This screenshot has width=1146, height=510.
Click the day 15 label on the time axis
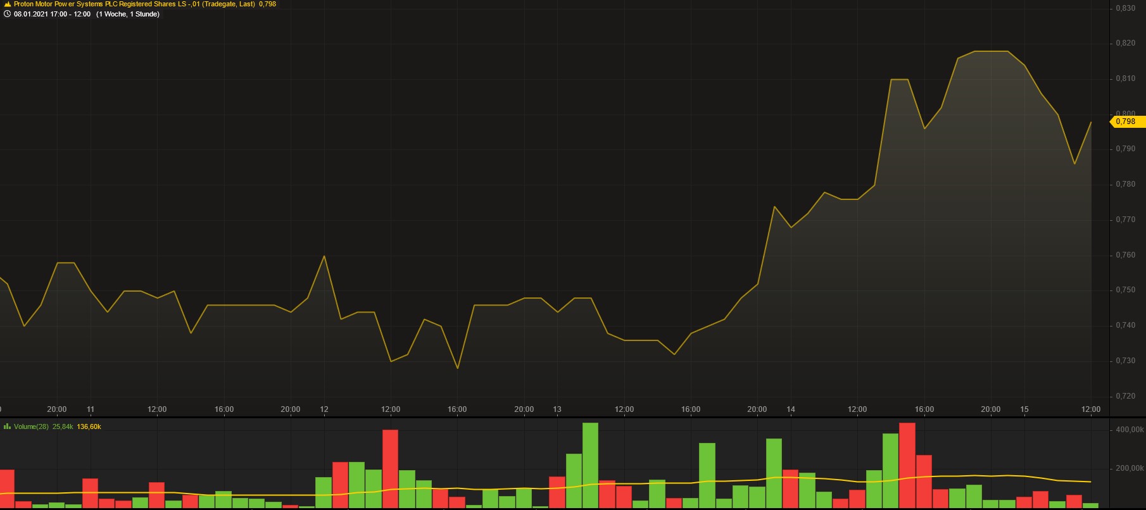[1024, 409]
